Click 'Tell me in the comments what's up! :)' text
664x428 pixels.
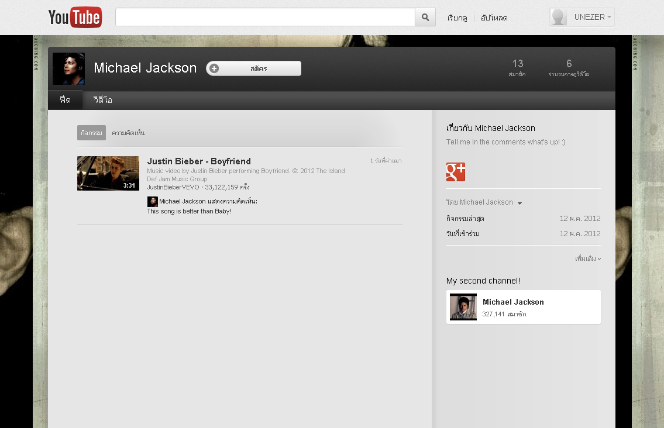click(x=505, y=142)
